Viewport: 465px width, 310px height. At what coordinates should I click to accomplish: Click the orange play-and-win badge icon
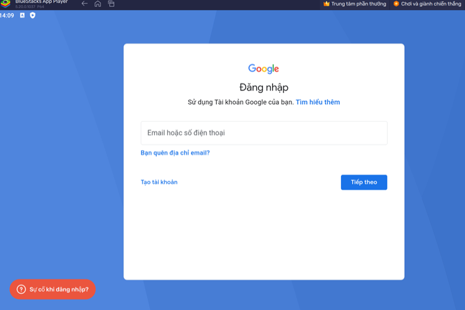click(396, 4)
